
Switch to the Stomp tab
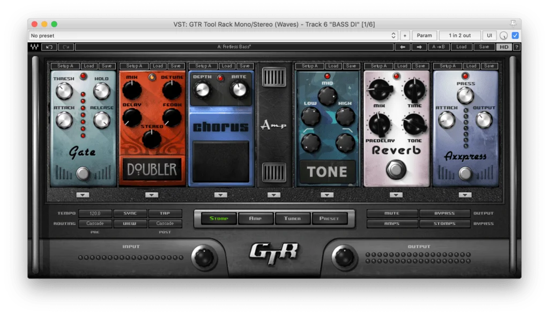point(219,219)
